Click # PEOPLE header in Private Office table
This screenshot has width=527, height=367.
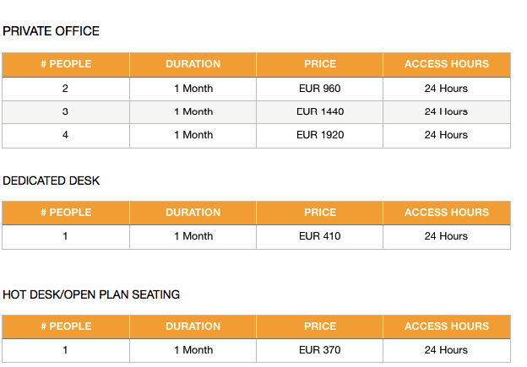(x=66, y=64)
